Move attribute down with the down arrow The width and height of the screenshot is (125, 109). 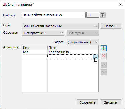pyautogui.click(x=104, y=72)
